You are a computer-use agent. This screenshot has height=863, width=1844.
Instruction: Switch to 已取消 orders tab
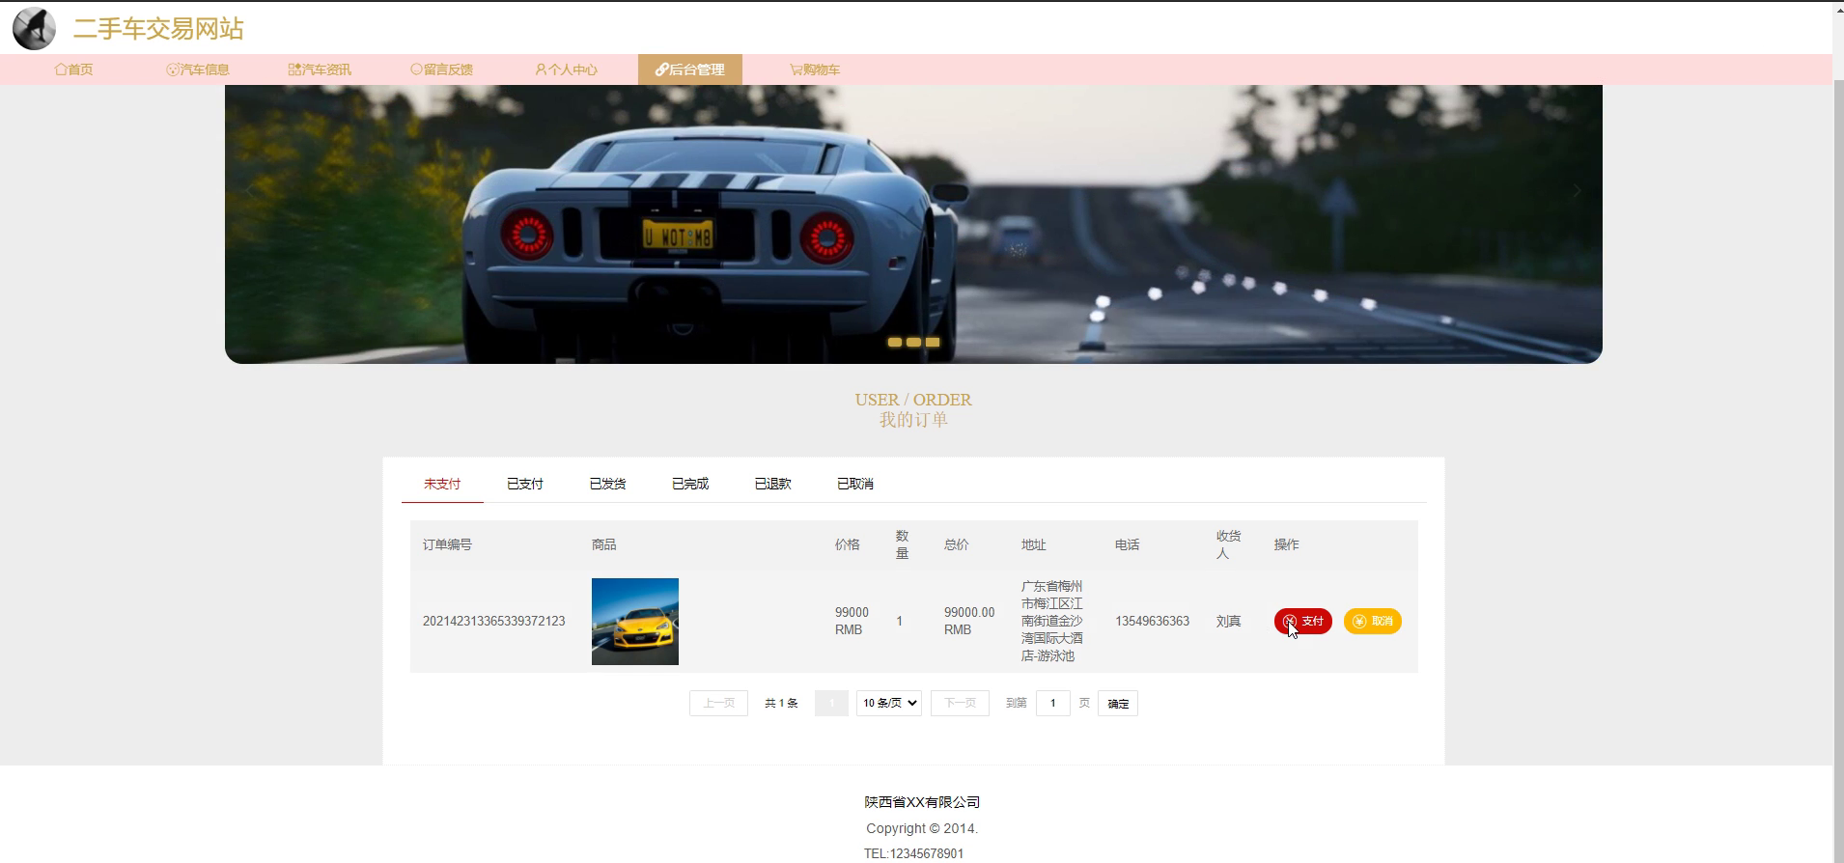(855, 484)
